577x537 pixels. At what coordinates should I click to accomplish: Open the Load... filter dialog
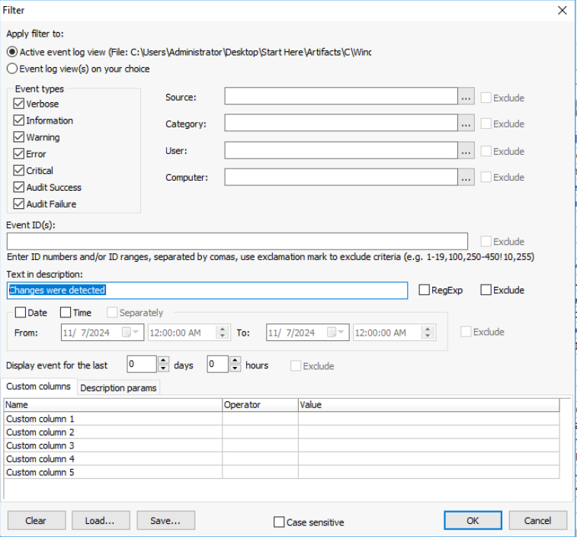point(101,520)
